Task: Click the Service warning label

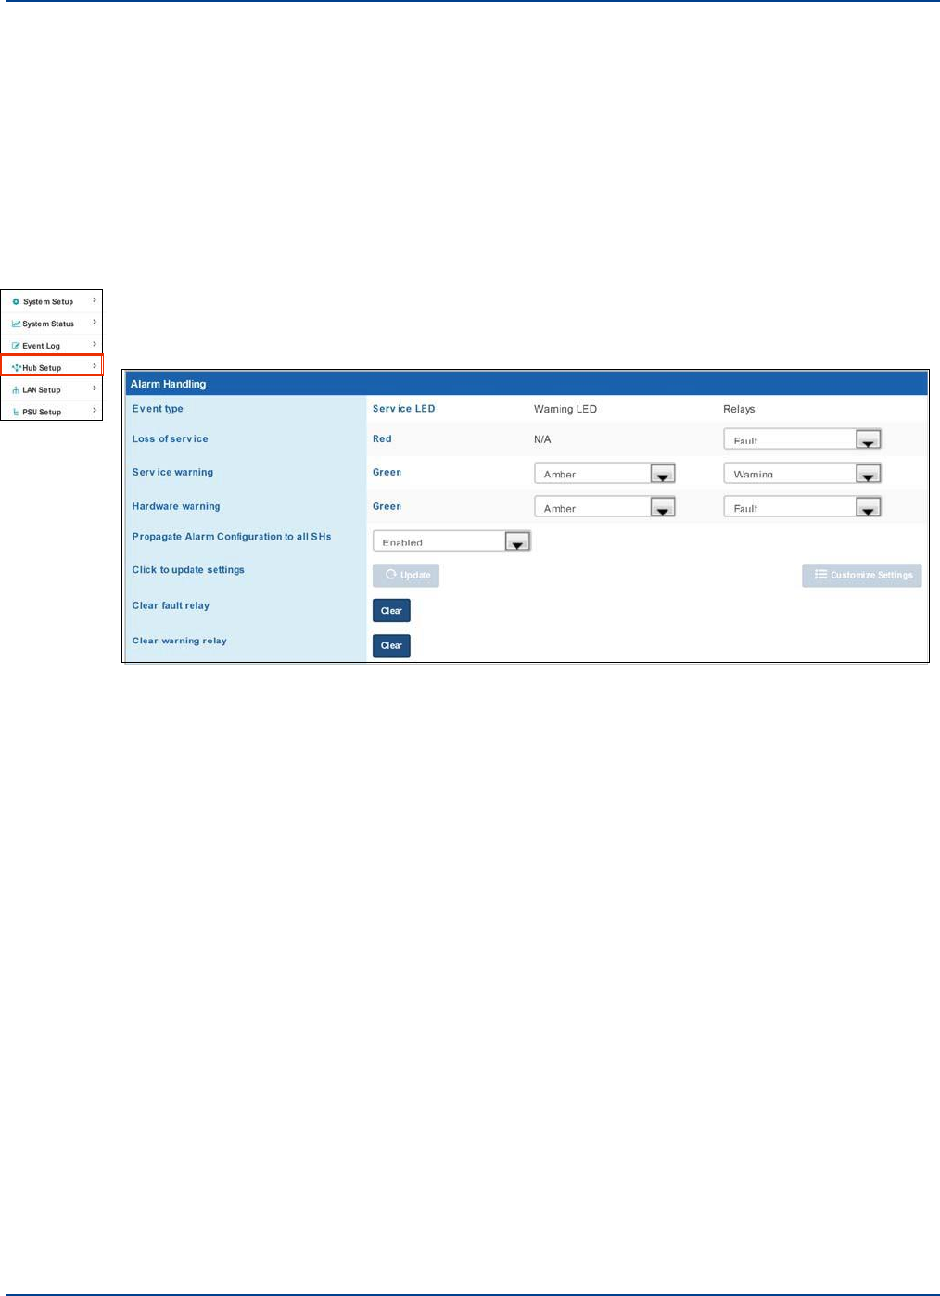Action: click(172, 473)
